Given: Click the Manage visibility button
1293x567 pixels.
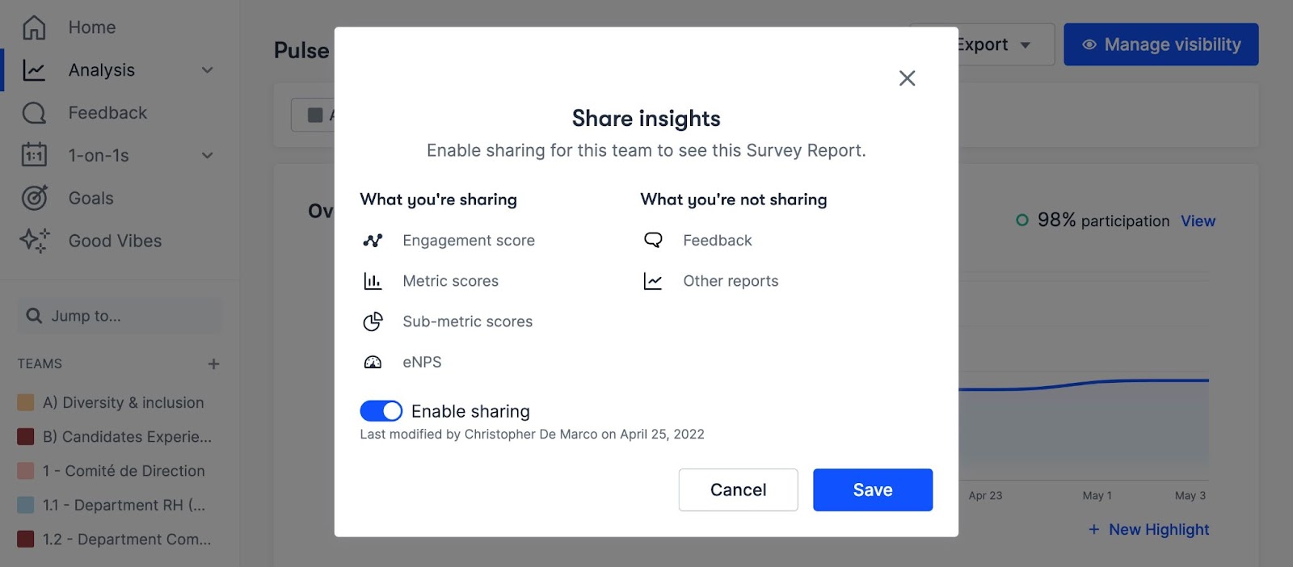Looking at the screenshot, I should 1160,44.
